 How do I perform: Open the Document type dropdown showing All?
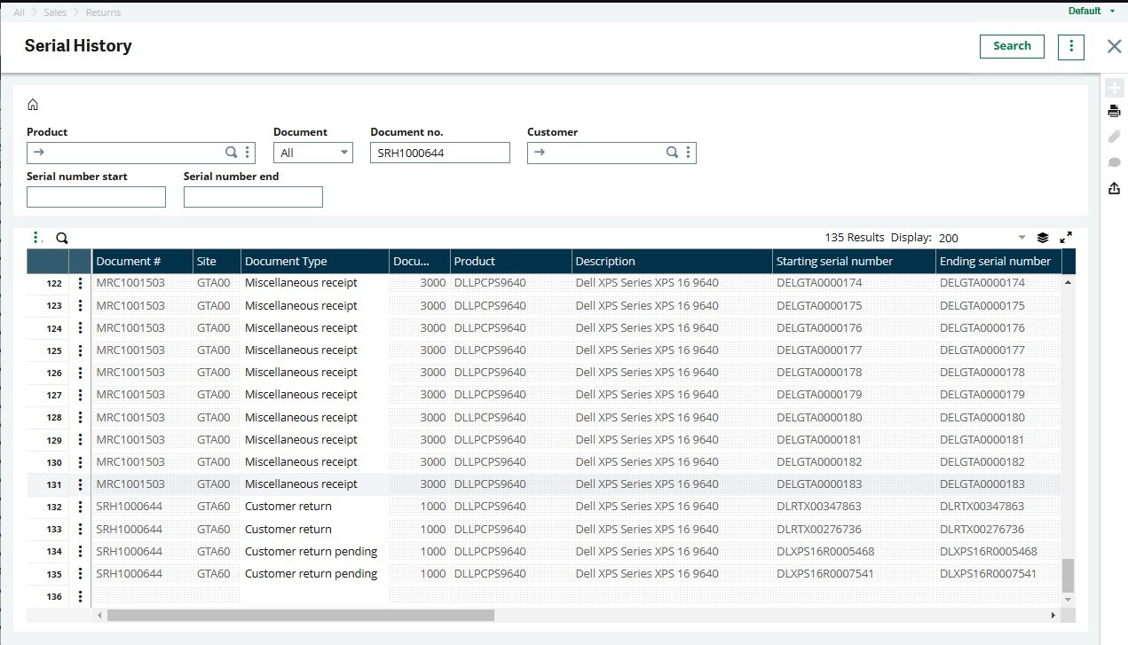click(x=312, y=153)
